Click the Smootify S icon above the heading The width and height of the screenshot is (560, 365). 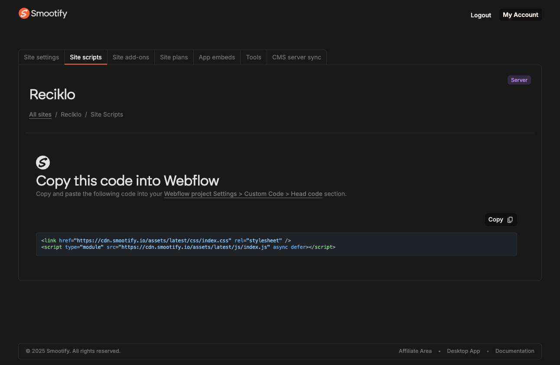click(42, 163)
